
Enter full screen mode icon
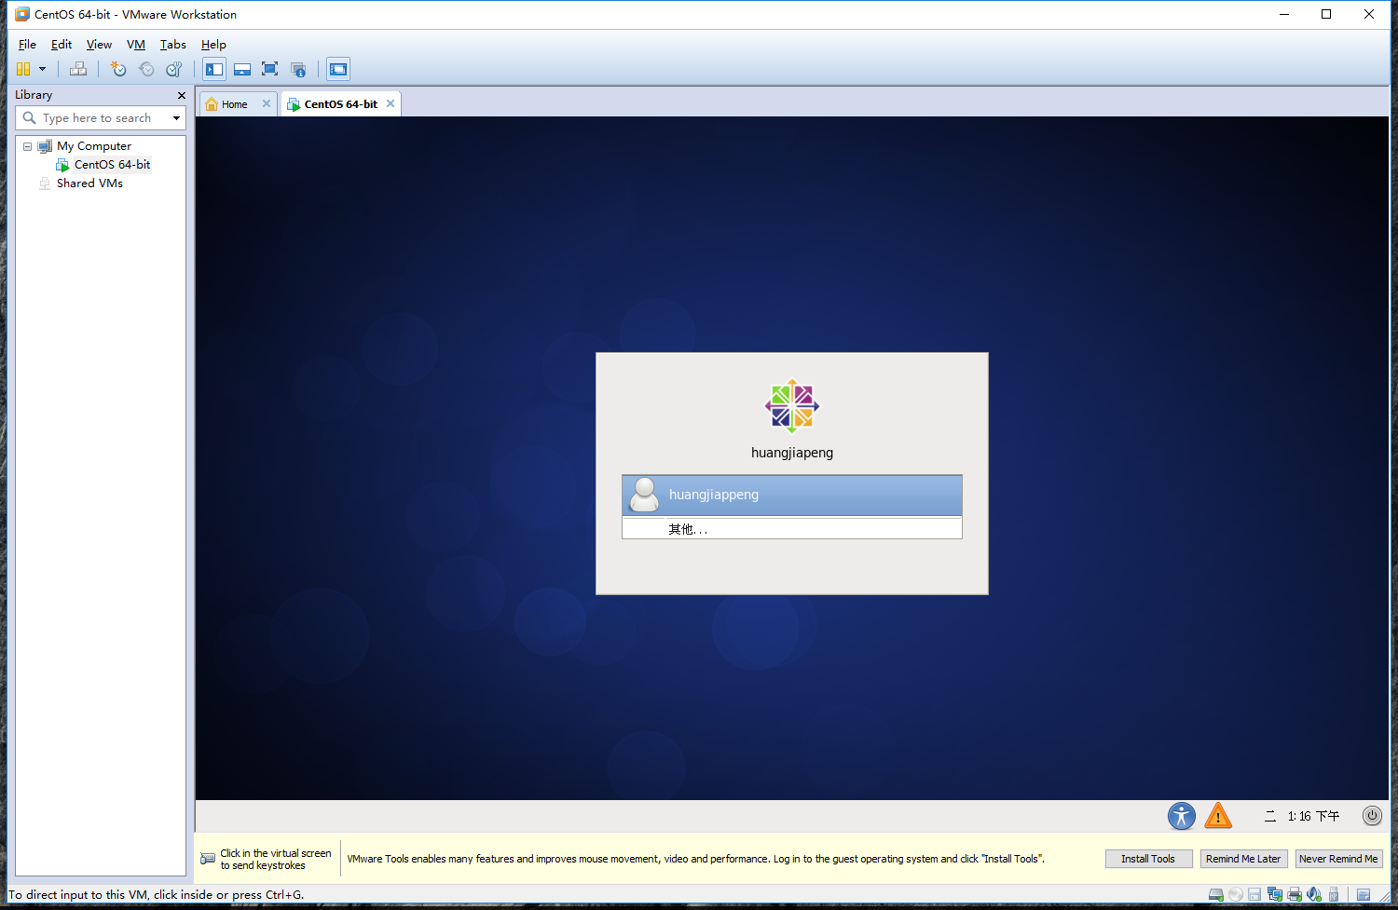(x=270, y=69)
